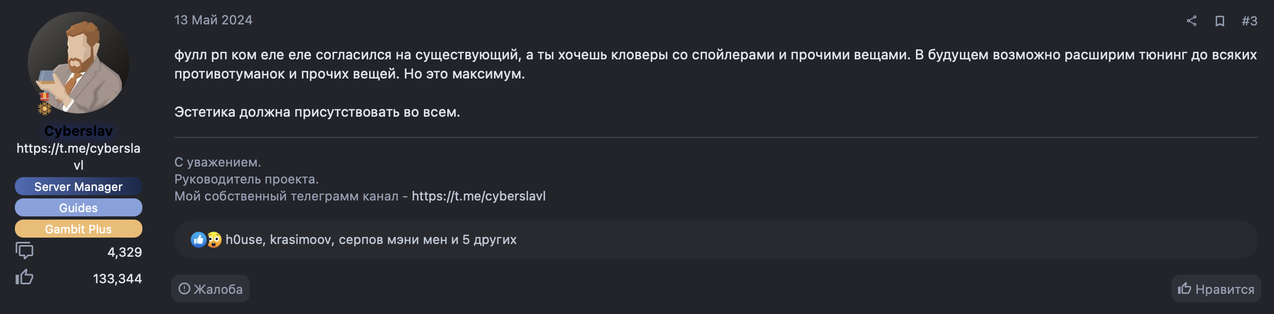Click the thumbs-up reaction score icon

pyautogui.click(x=24, y=277)
